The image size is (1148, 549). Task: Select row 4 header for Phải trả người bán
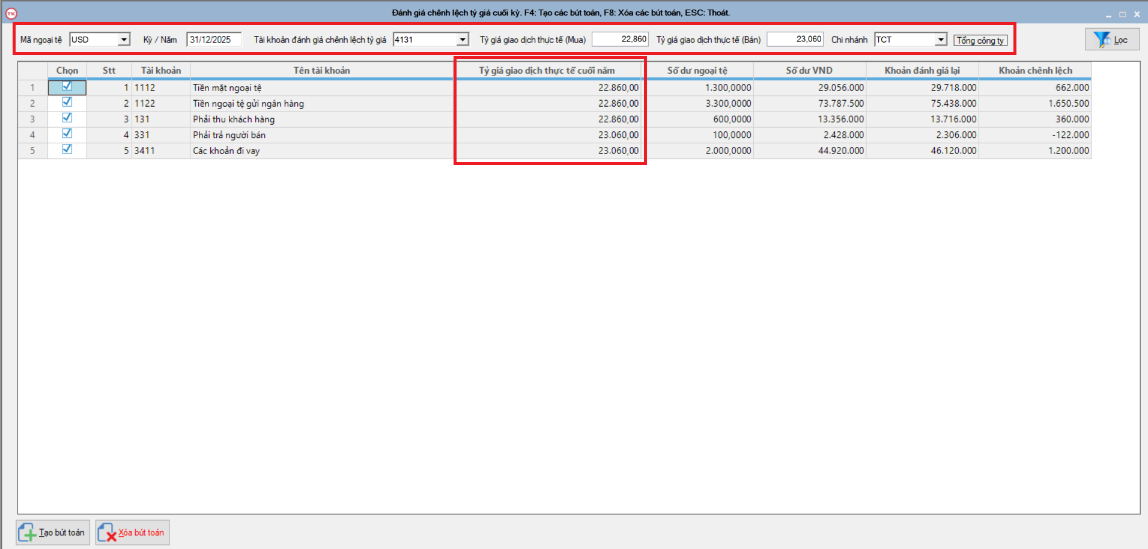[32, 135]
